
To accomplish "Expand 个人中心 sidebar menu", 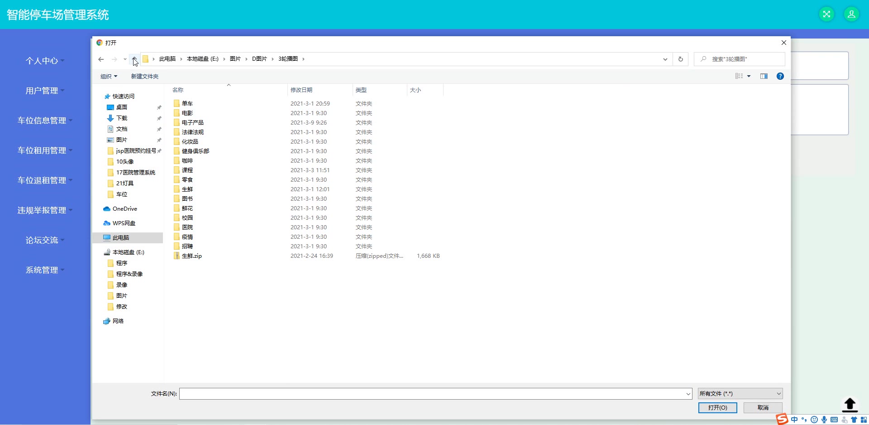I will 45,61.
